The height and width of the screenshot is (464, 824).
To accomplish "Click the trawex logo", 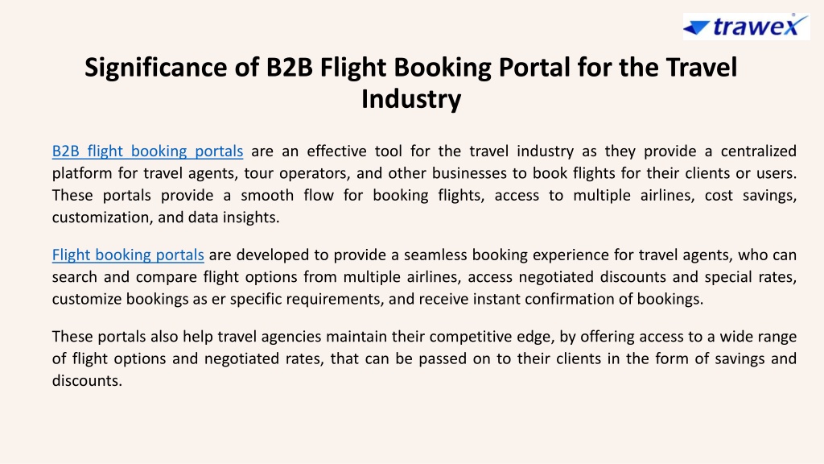I will coord(746,27).
